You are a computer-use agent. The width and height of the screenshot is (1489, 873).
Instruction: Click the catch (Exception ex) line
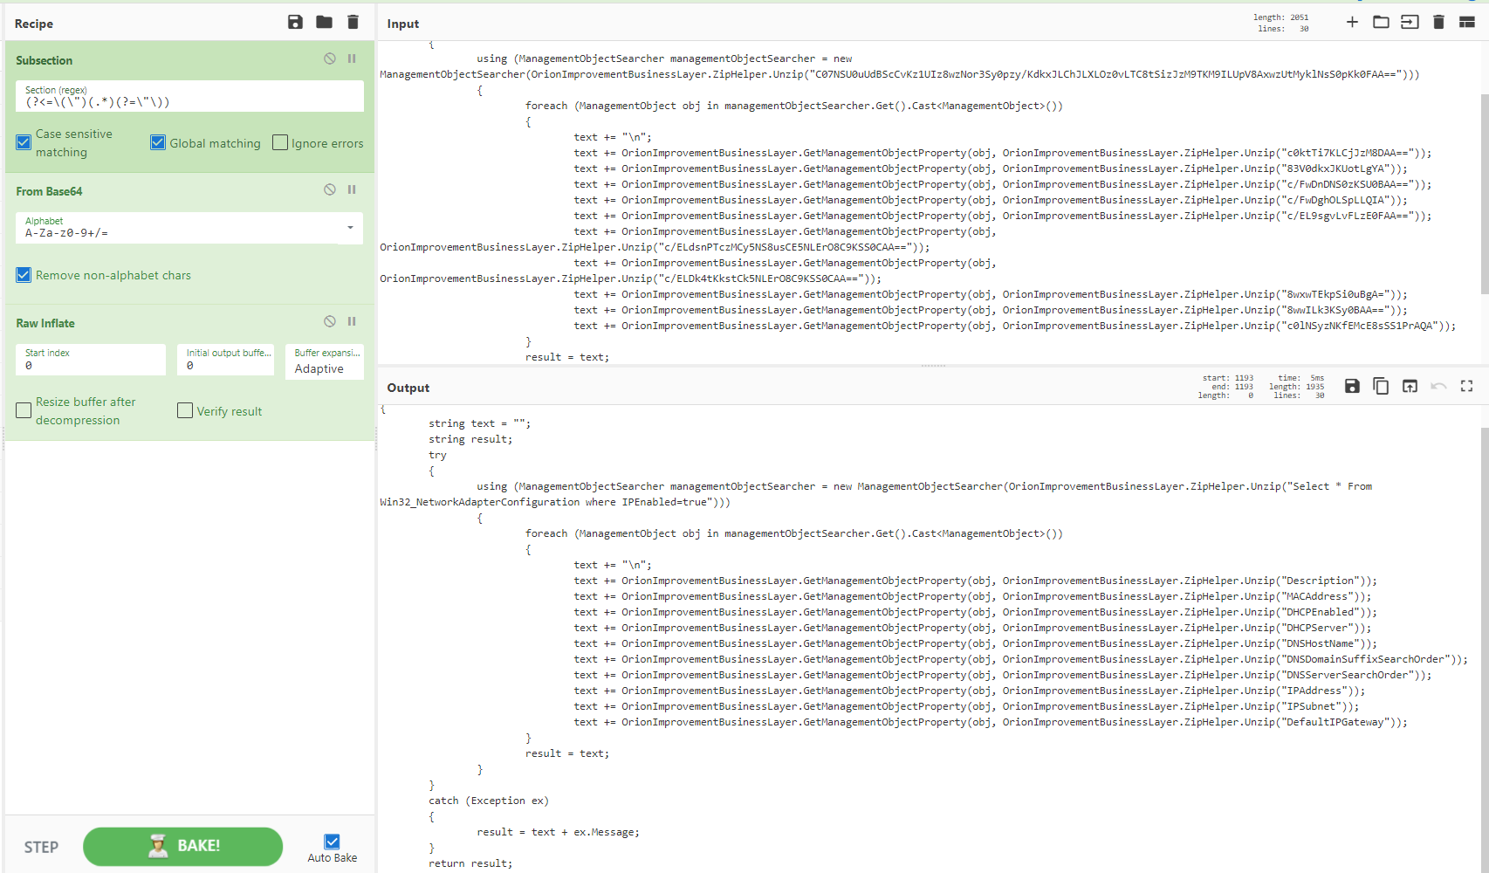click(489, 801)
